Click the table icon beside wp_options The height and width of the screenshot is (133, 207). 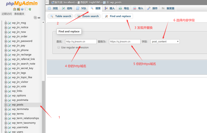[9, 96]
